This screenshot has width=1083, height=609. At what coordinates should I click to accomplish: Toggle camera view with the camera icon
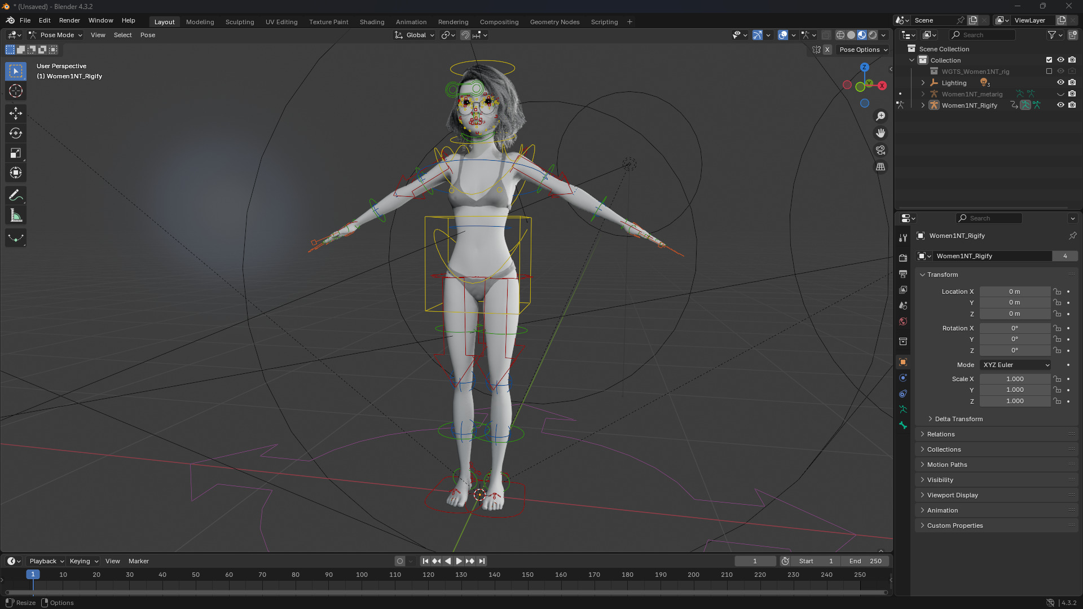coord(881,150)
